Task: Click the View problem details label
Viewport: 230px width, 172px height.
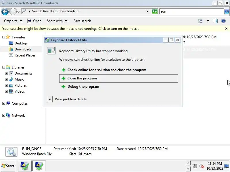Action: [x=71, y=99]
